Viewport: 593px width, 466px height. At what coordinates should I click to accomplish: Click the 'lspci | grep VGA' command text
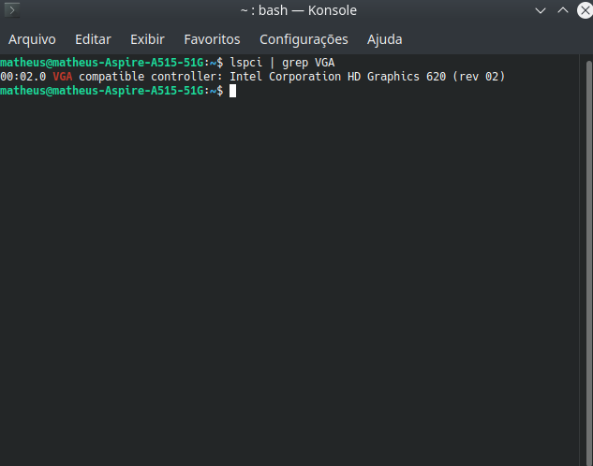point(283,63)
